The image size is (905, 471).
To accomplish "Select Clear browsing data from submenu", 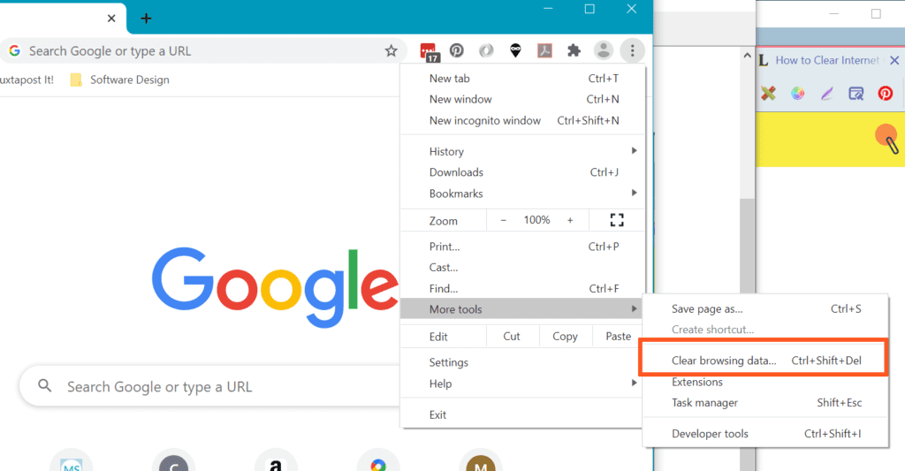I will [x=724, y=361].
